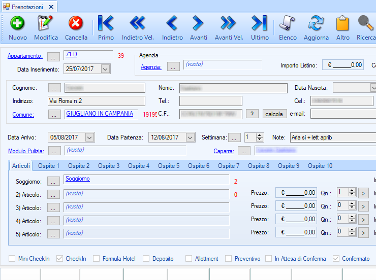This screenshot has height=280, width=376.
Task: Enable the Mini CheckIn checkbox
Action: pos(12,259)
